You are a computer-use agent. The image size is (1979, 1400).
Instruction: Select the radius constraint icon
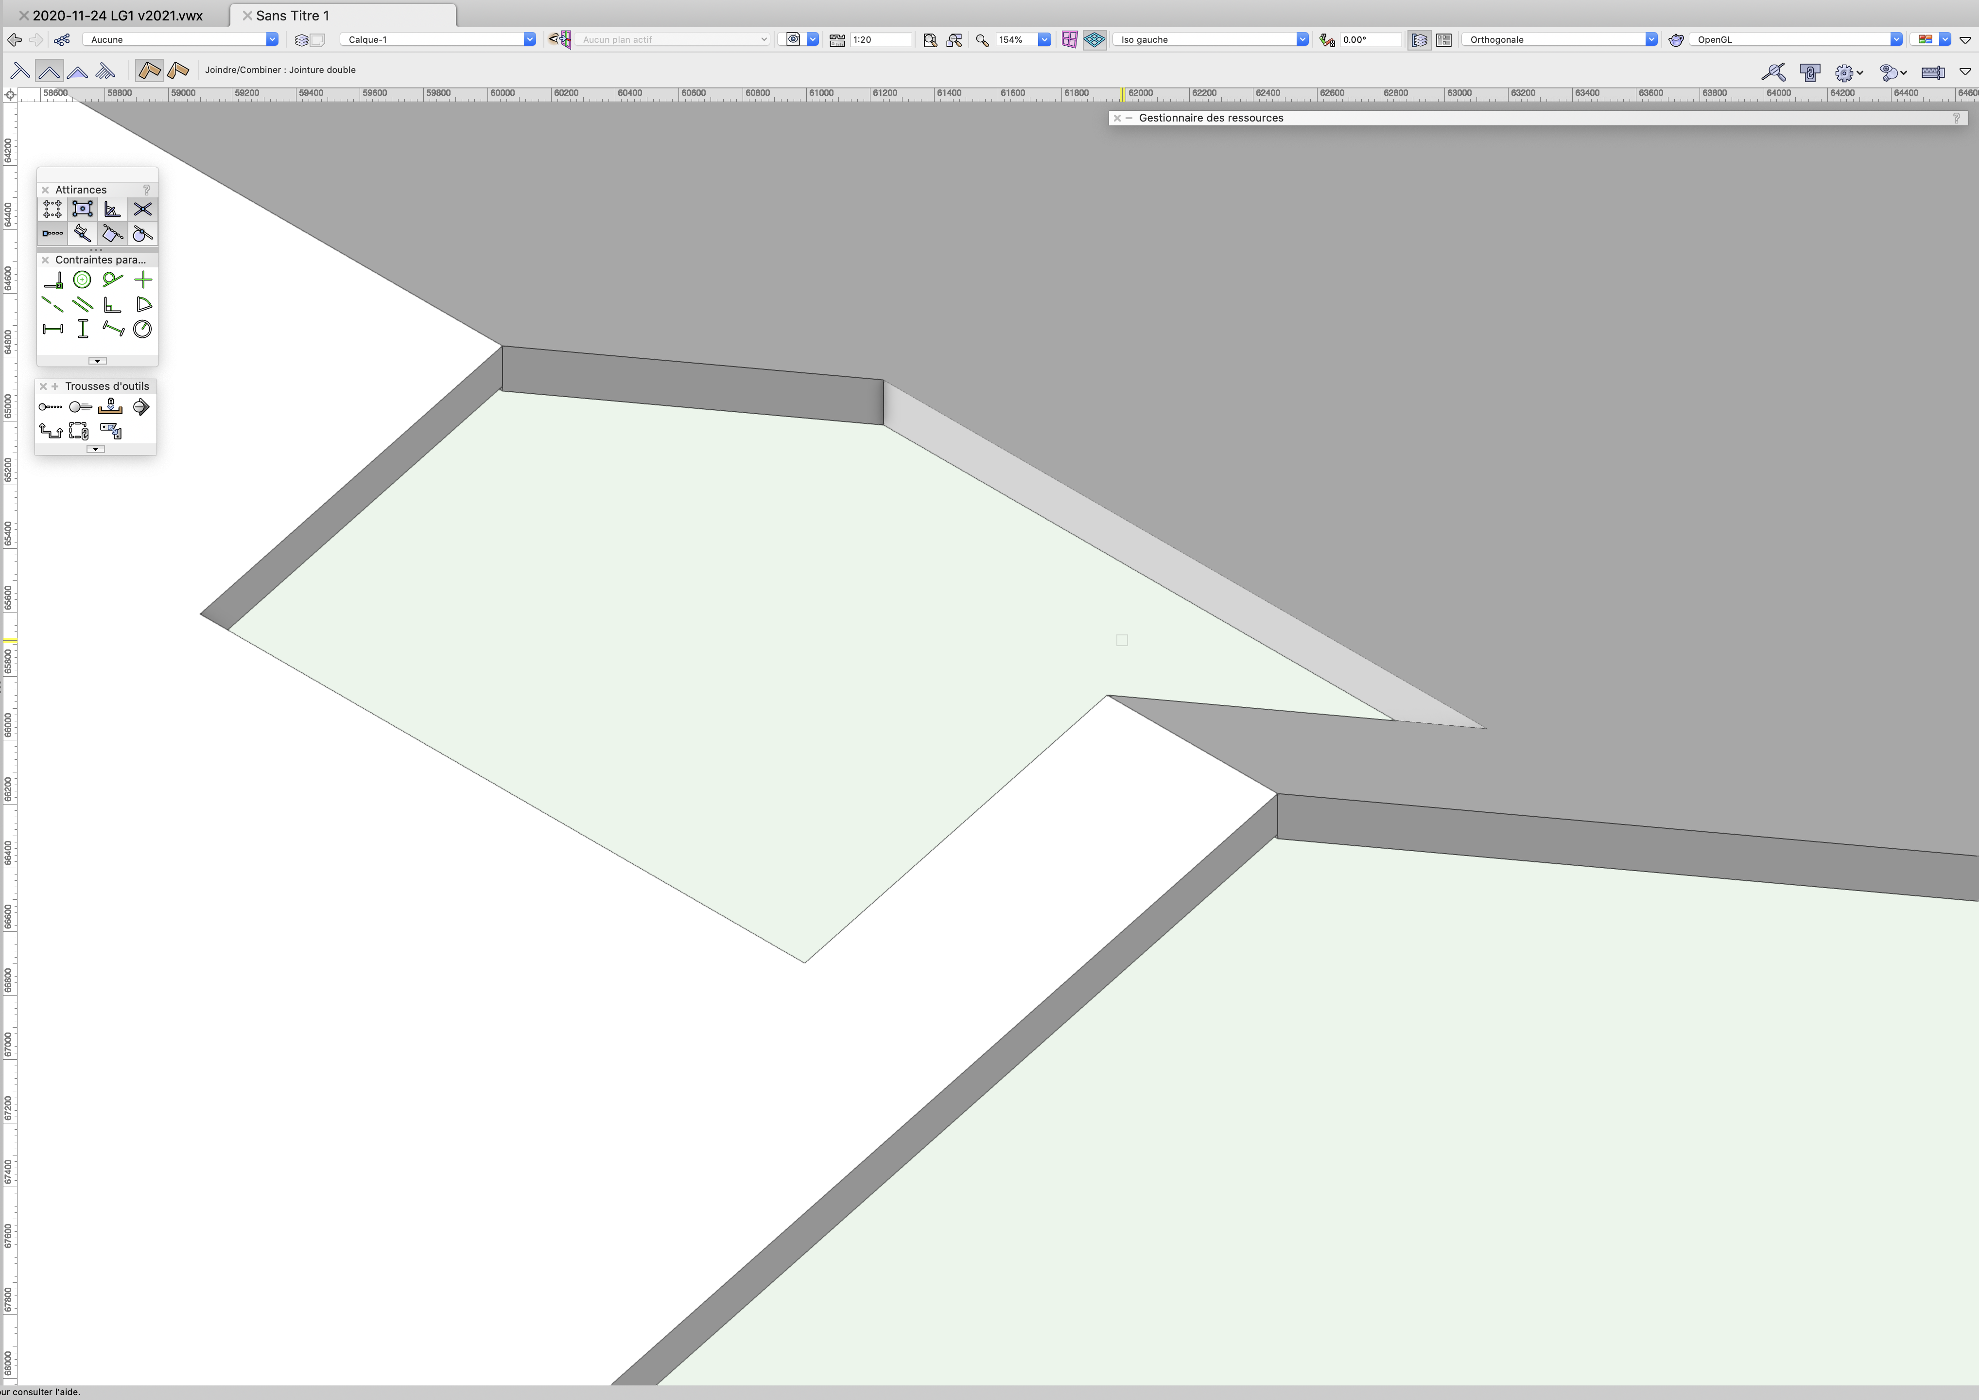[143, 329]
